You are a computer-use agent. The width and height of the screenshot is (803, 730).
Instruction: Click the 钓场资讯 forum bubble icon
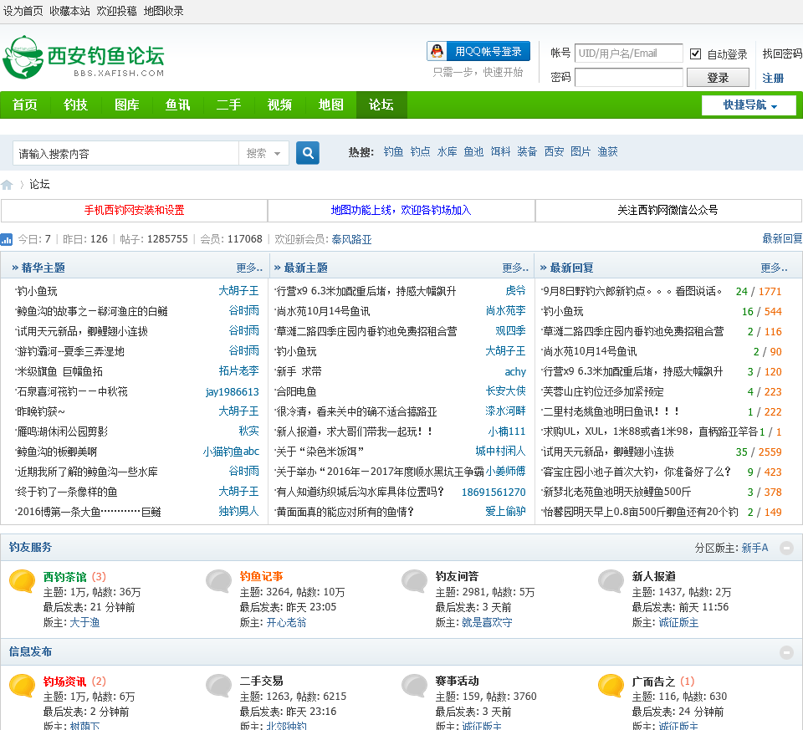22,686
